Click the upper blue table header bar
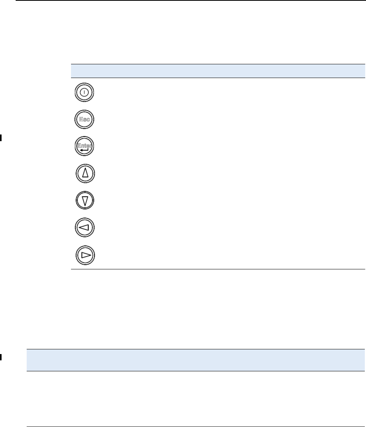The height and width of the screenshot is (427, 366). coord(218,71)
